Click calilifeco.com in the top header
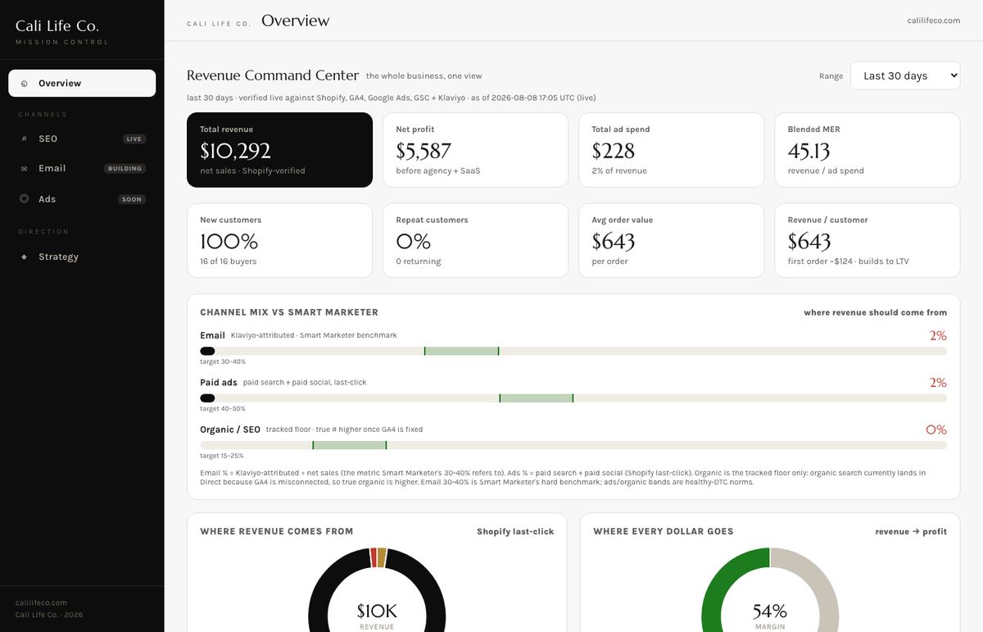This screenshot has height=632, width=983. click(934, 20)
